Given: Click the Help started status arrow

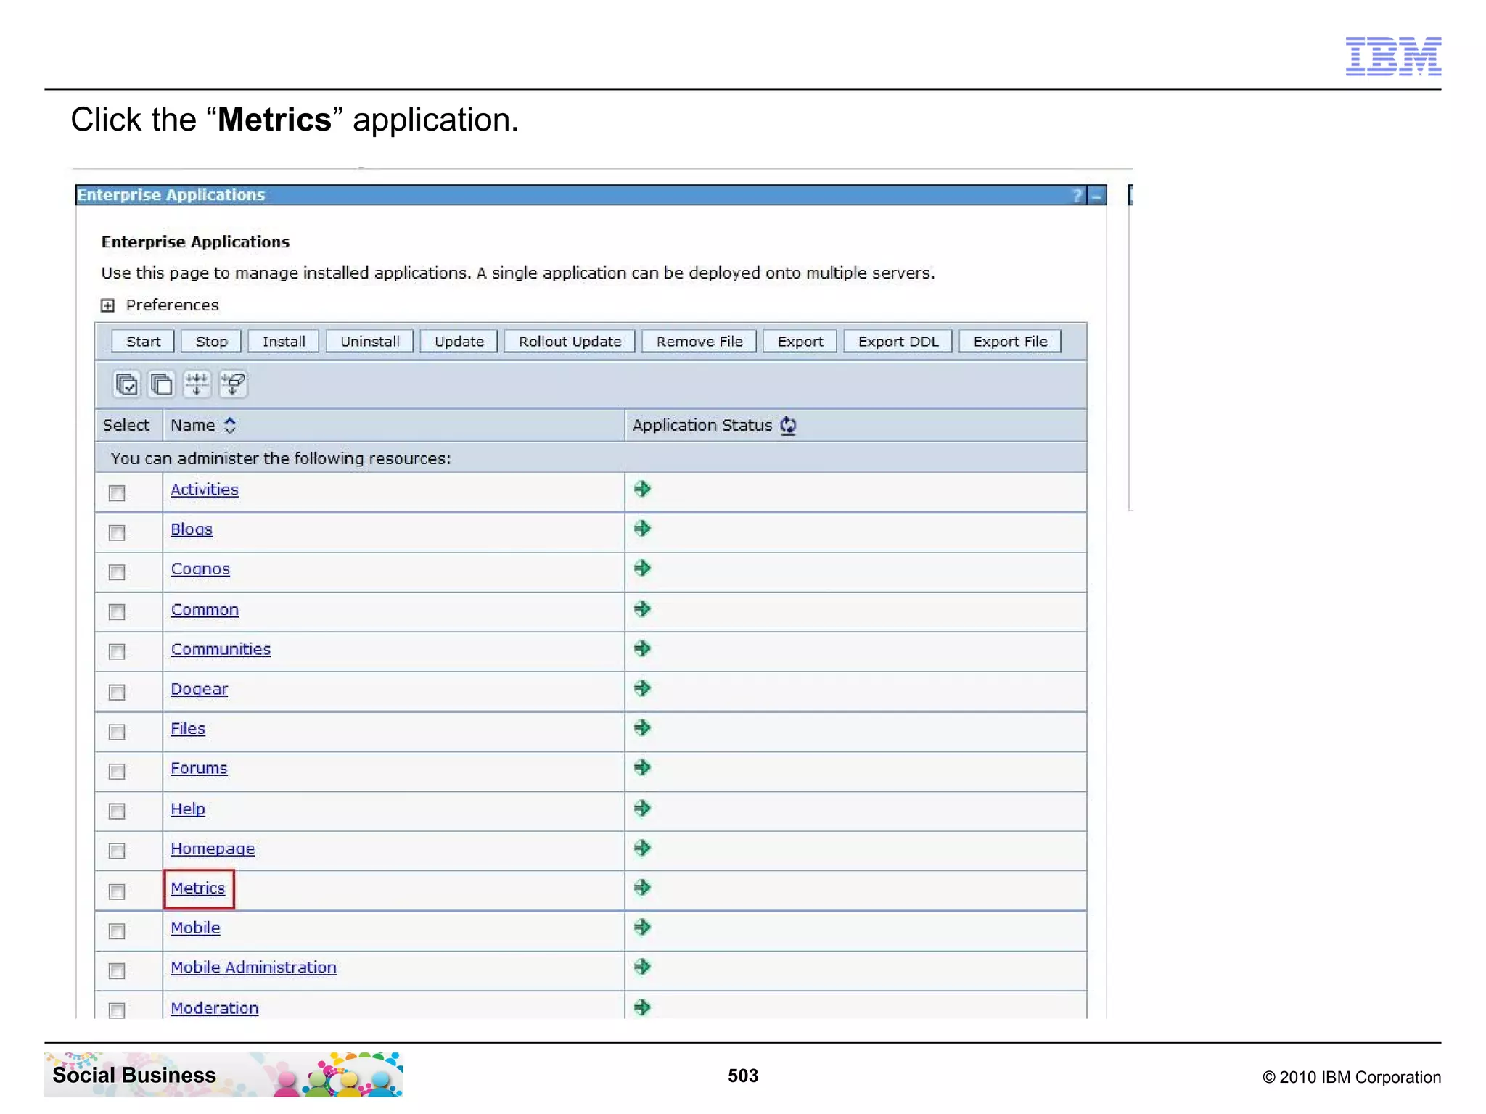Looking at the screenshot, I should [x=642, y=808].
